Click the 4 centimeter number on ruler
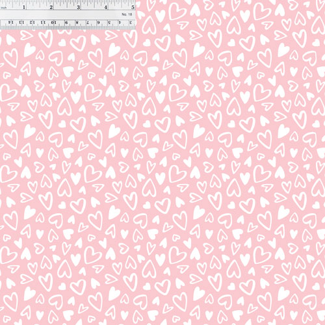The height and width of the screenshot is (325, 325). pos(120,22)
